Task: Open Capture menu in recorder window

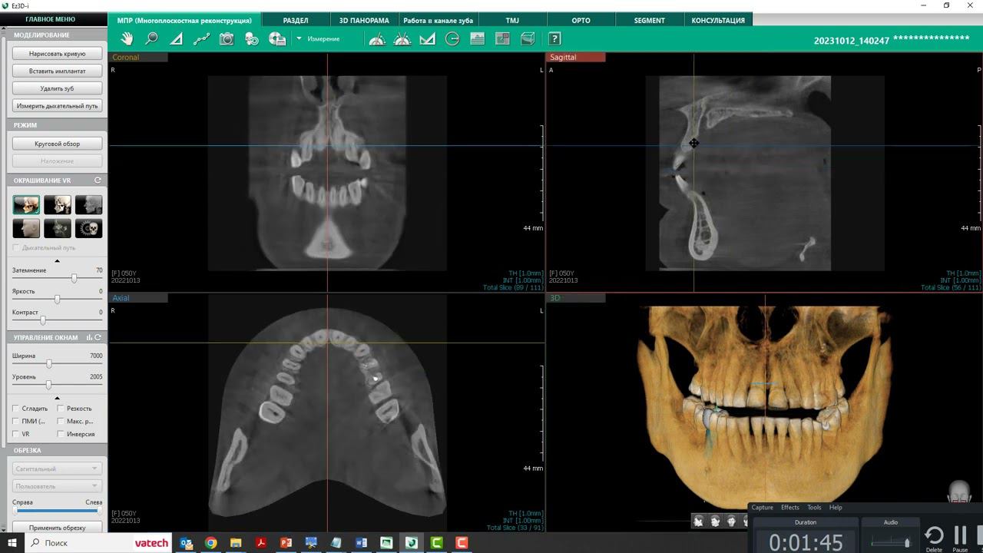Action: (763, 507)
